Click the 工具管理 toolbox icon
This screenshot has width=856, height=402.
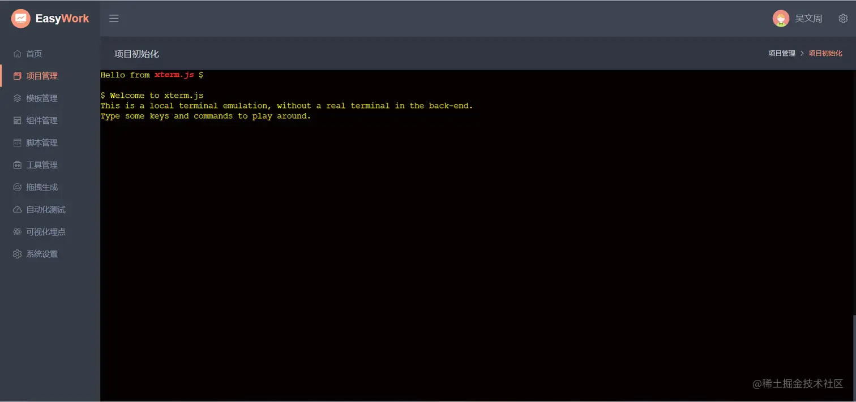(17, 165)
